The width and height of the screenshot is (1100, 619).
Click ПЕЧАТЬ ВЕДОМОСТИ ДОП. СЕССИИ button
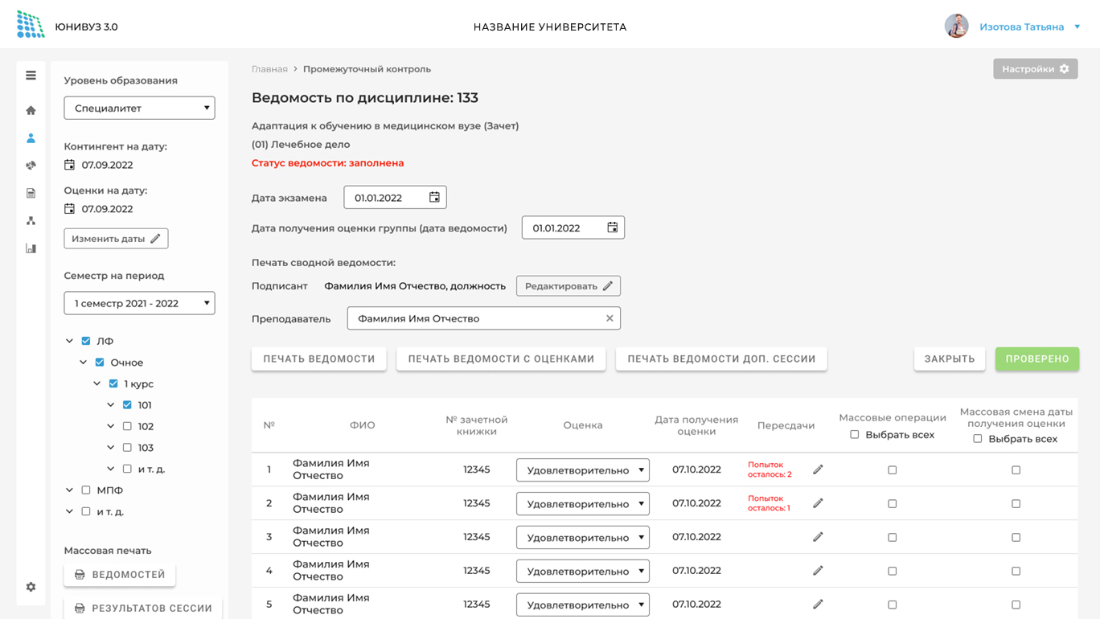tap(721, 359)
